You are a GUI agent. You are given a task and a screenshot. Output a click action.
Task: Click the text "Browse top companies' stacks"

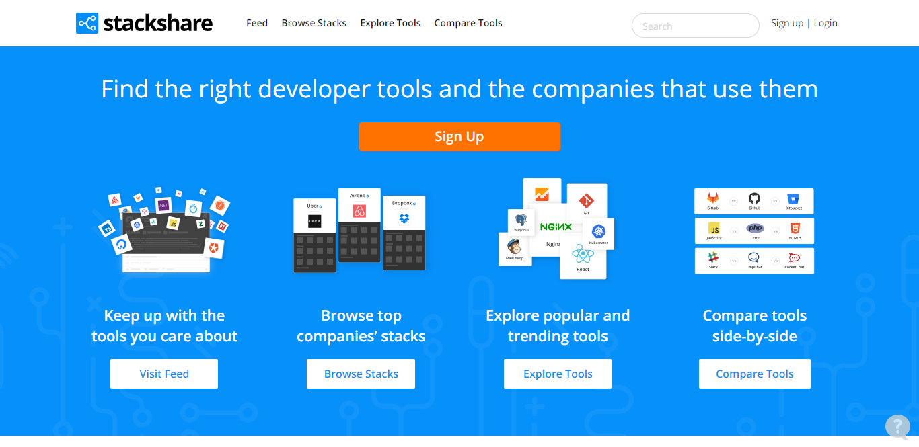click(361, 326)
